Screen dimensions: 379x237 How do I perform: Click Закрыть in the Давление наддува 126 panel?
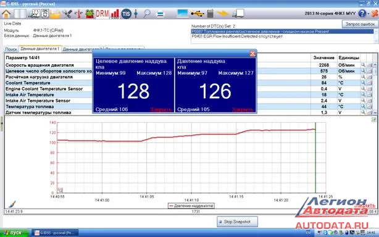click(x=243, y=110)
